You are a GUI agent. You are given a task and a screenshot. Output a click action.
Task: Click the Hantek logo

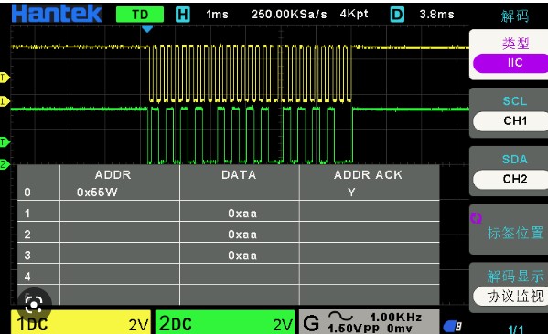coord(57,14)
